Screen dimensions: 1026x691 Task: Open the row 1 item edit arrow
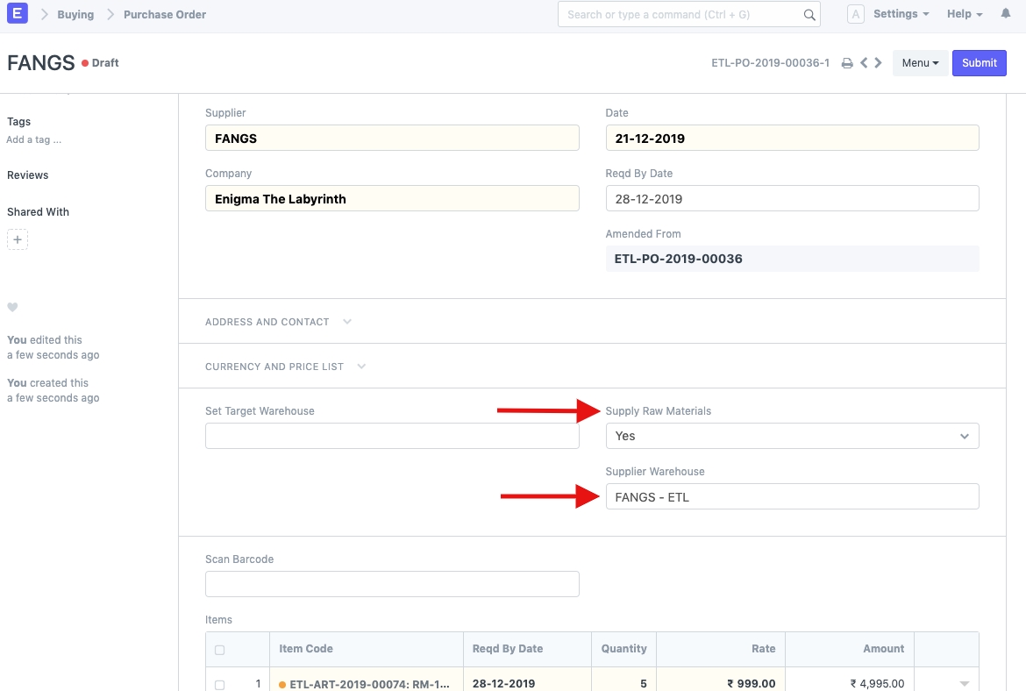point(965,684)
